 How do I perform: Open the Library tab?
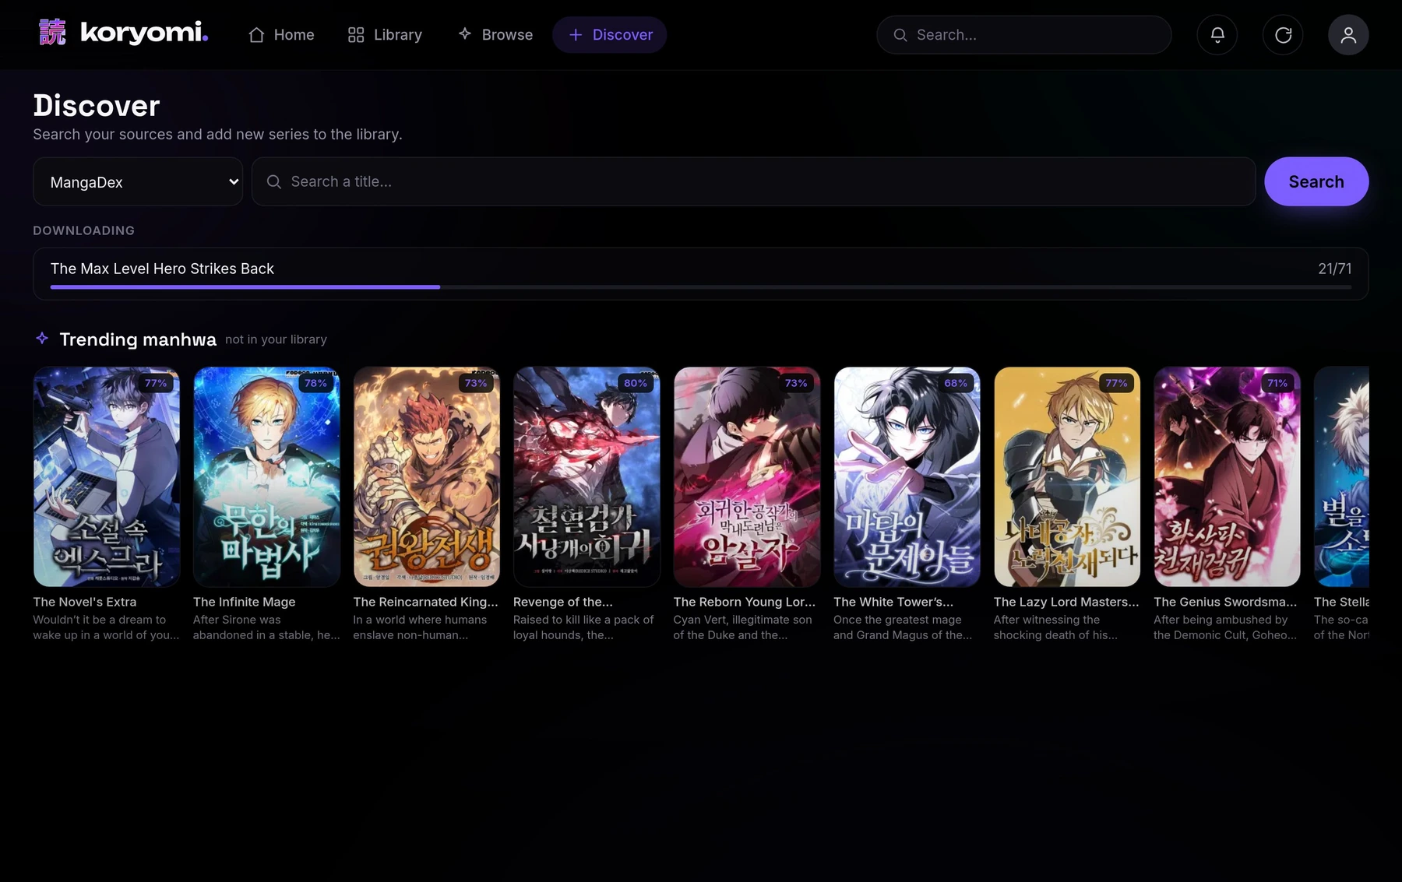pyautogui.click(x=385, y=35)
